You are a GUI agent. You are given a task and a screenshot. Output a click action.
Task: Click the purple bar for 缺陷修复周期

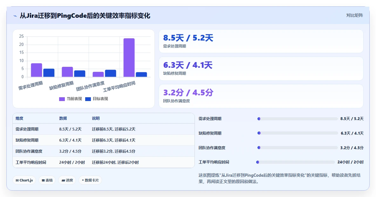click(x=67, y=72)
